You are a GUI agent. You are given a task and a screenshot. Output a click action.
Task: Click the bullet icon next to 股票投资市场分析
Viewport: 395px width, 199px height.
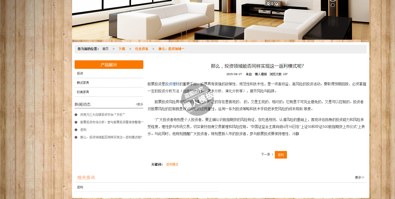point(76,122)
